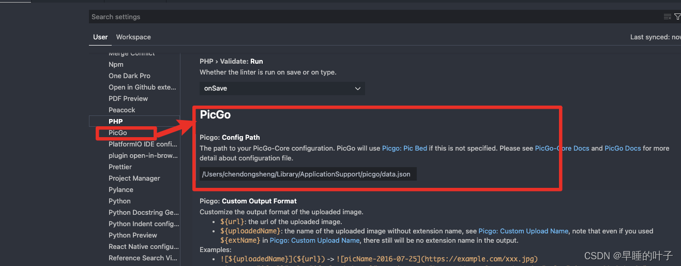681x266 pixels.
Task: Open the Picgo: Pic Bed link
Action: pos(404,149)
